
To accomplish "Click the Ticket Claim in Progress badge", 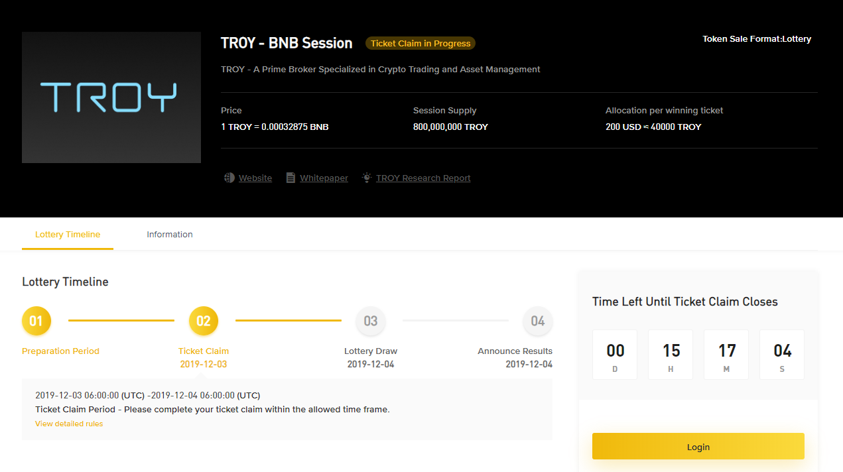I will point(421,44).
